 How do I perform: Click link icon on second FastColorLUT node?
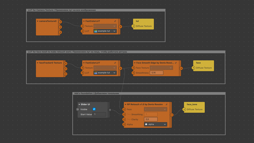[115, 63]
